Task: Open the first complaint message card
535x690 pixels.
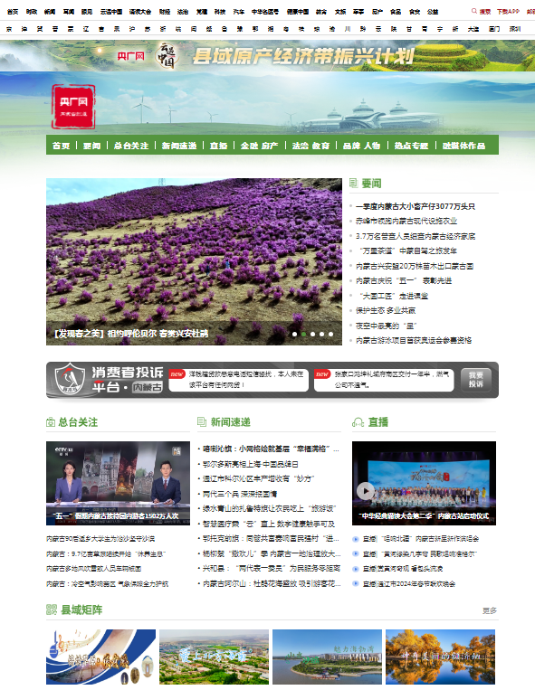Action: [238, 380]
